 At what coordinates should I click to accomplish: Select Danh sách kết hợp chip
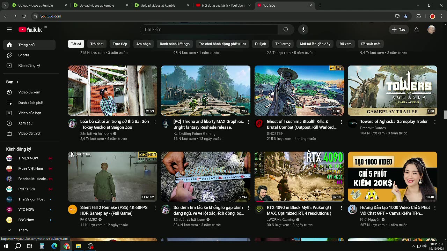point(175,44)
